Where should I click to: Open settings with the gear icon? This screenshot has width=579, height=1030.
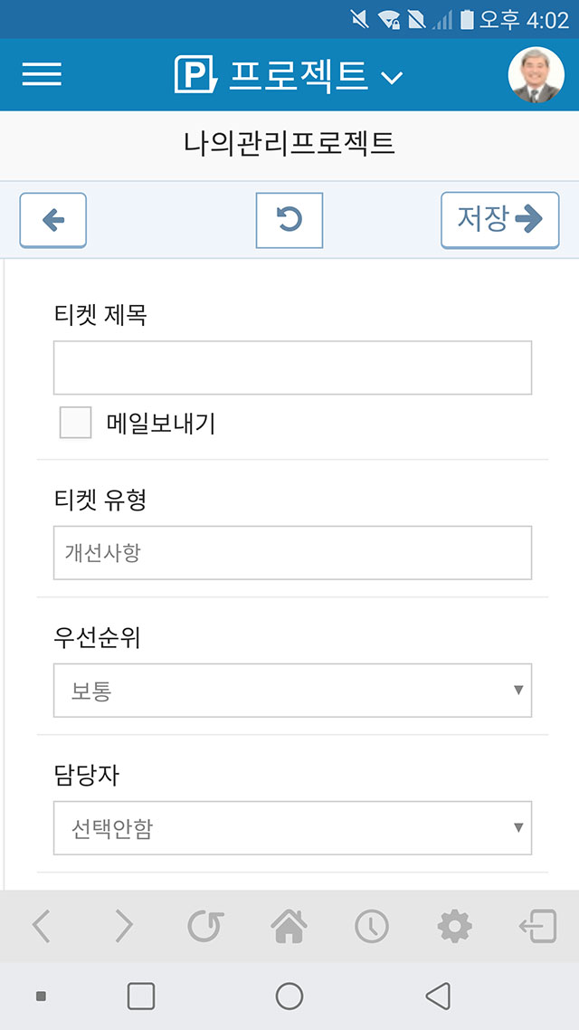(x=454, y=926)
